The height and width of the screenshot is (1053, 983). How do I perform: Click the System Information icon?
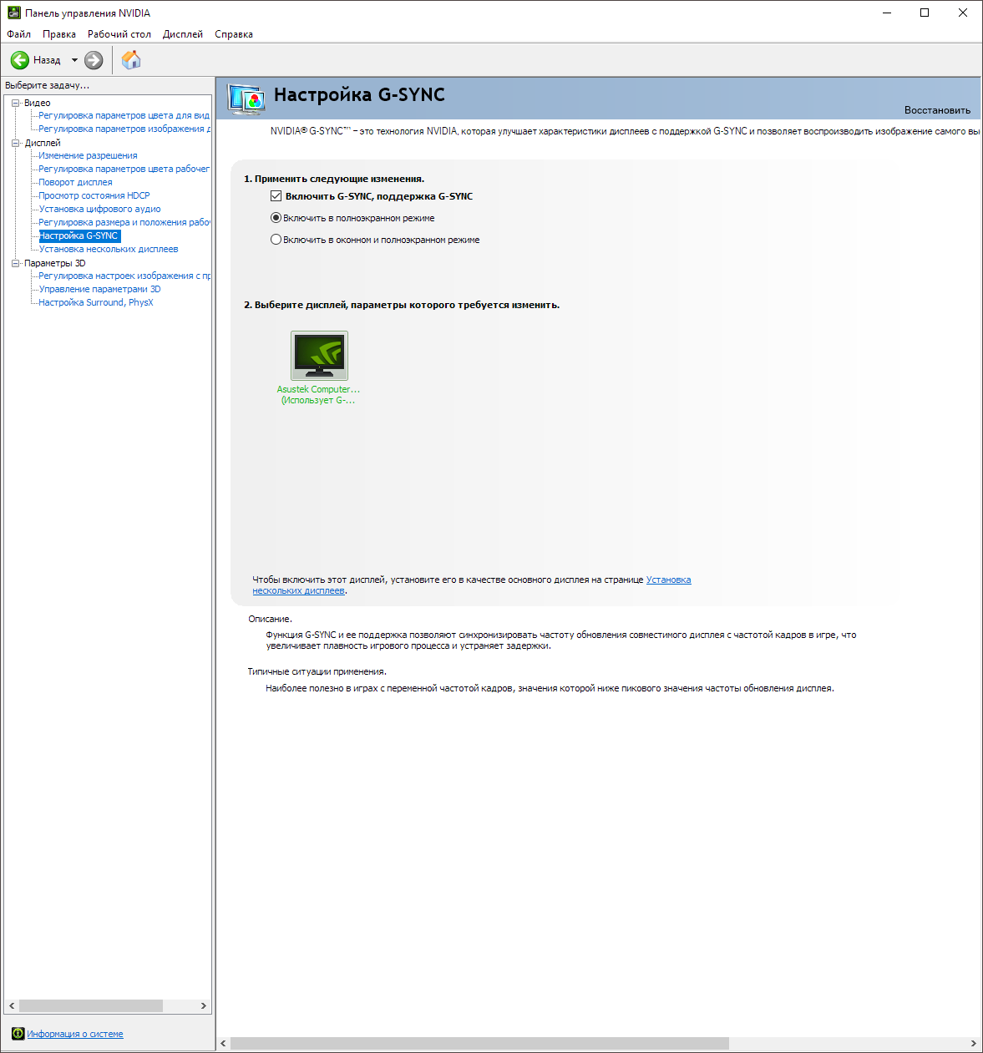click(x=18, y=1034)
